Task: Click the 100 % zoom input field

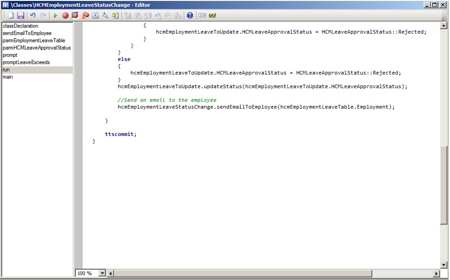Action: [86, 273]
